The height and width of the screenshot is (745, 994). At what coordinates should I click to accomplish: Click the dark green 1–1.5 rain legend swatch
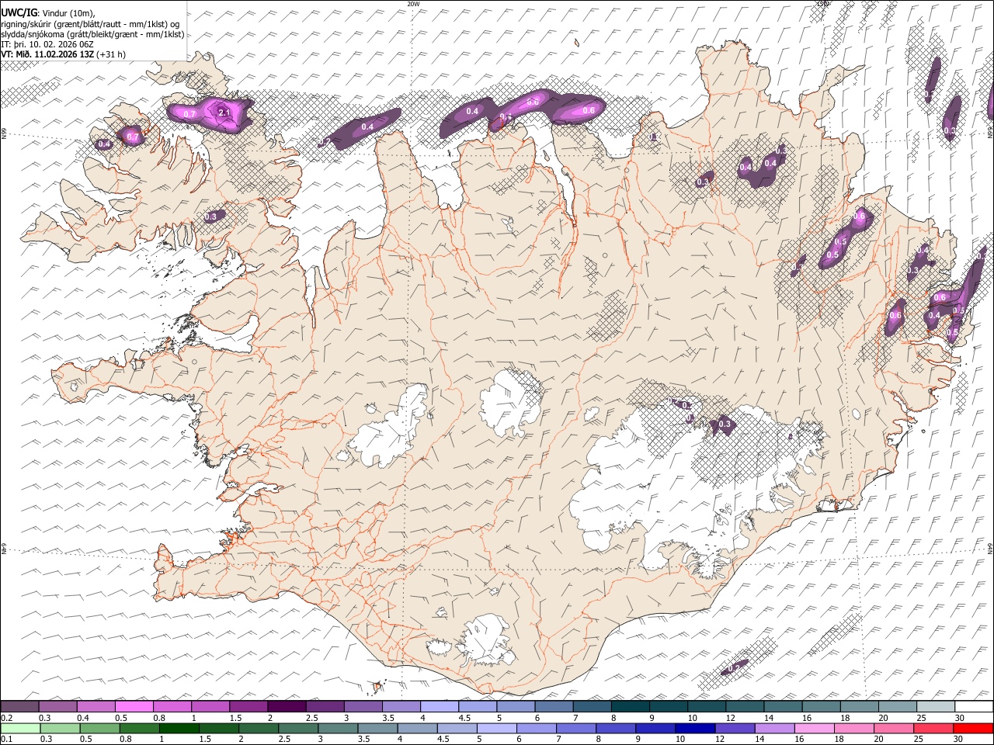click(x=179, y=728)
